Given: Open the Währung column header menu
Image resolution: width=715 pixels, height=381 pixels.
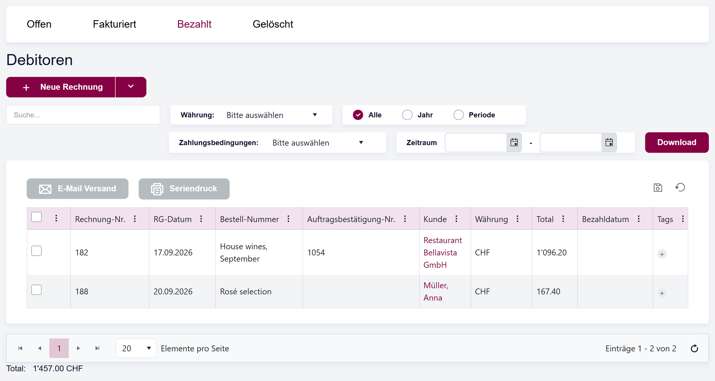Looking at the screenshot, I should click(x=518, y=219).
